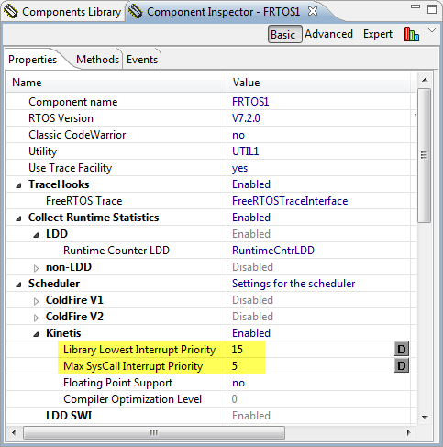The height and width of the screenshot is (447, 443).
Task: Toggle the TraceHooks Enabled value
Action: [251, 184]
